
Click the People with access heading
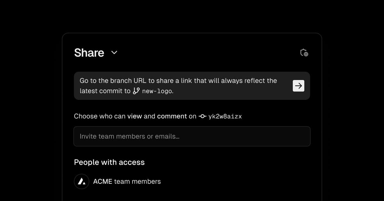[109, 162]
